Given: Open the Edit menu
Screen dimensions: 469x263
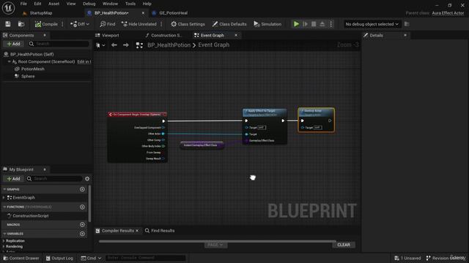Looking at the screenshot, I should pos(37,4).
